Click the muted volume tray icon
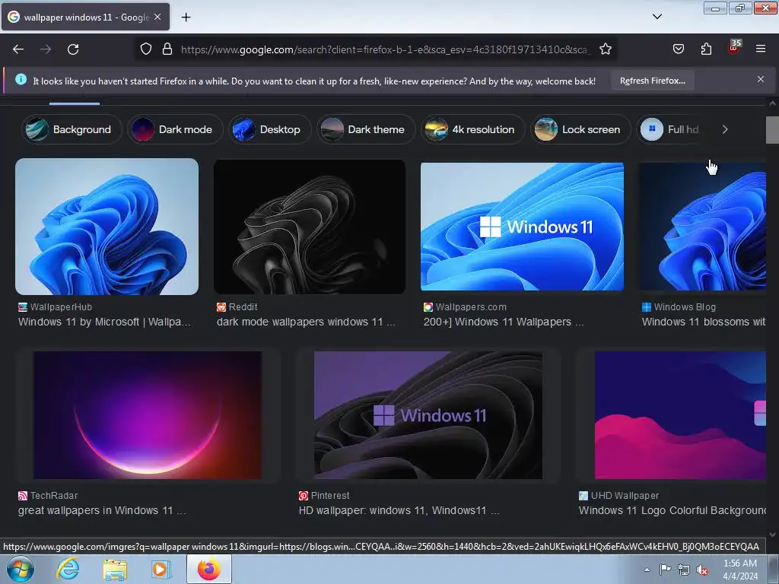The height and width of the screenshot is (584, 779). [702, 570]
